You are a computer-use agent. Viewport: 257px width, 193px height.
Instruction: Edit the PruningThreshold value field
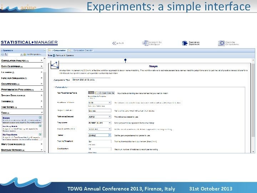pyautogui.click(x=100, y=142)
